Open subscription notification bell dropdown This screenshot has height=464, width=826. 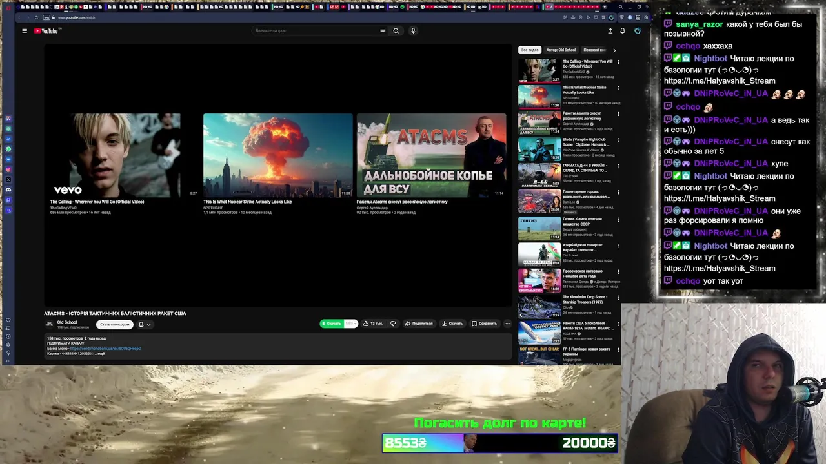point(145,324)
